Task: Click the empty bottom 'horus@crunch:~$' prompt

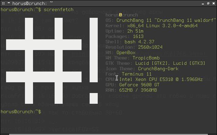Action: (x=21, y=111)
